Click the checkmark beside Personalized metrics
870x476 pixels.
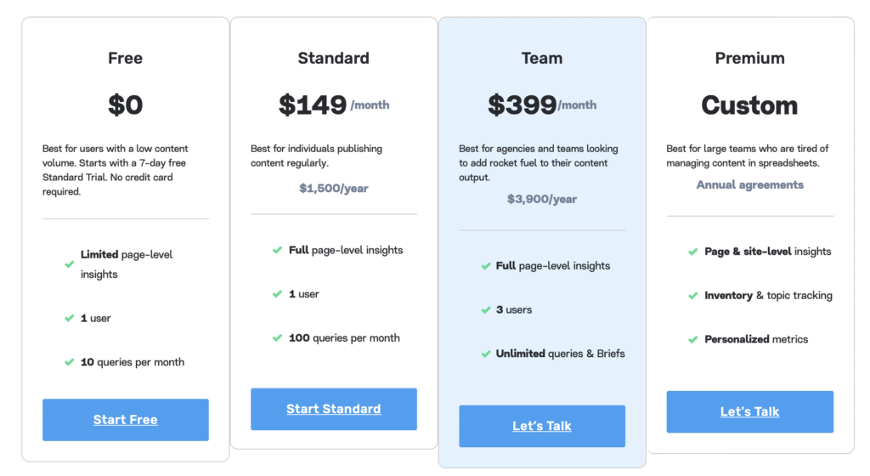pos(693,339)
